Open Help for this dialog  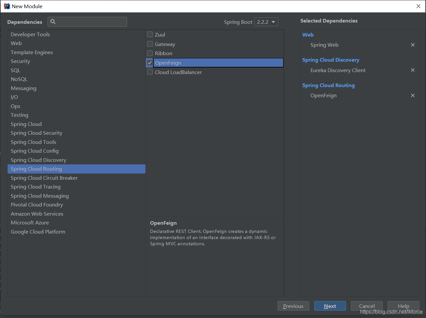coord(403,306)
